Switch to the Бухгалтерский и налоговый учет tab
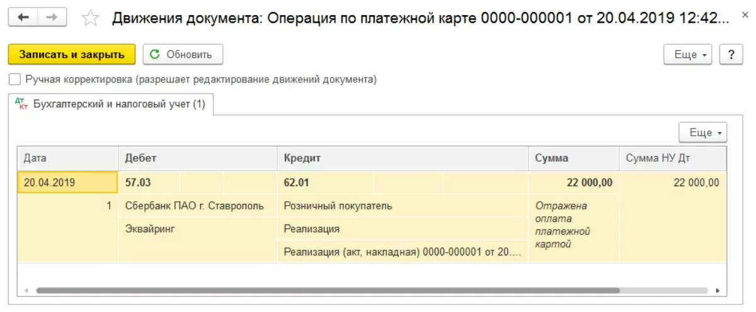This screenshot has height=312, width=756. tap(118, 104)
